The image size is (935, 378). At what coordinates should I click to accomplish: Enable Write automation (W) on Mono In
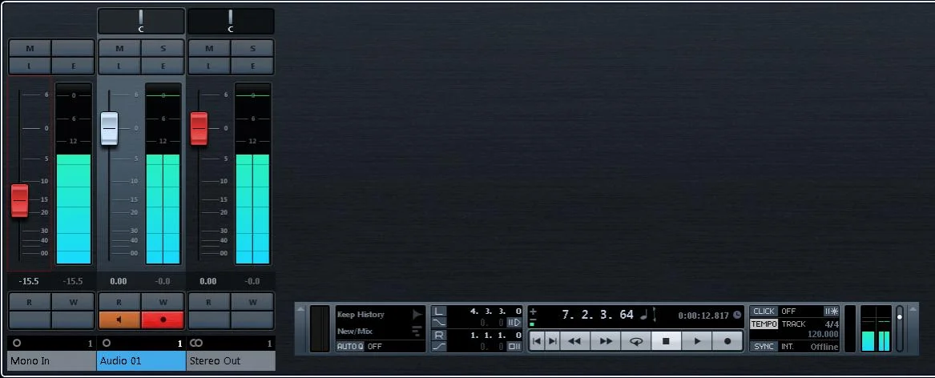(x=74, y=302)
